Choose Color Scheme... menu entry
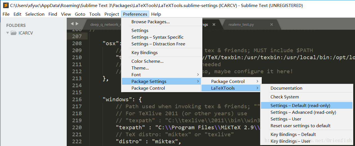The width and height of the screenshot is (355, 146). pyautogui.click(x=162, y=61)
